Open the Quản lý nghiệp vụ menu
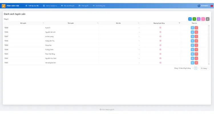214x114 pixels. [50, 6]
